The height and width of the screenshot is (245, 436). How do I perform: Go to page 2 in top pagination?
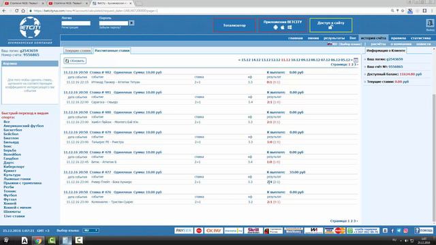pos(352,65)
